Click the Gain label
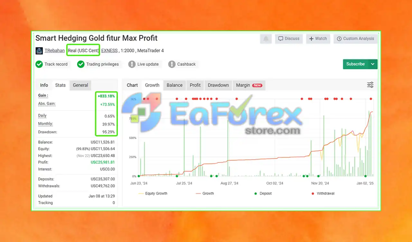Viewport: 412px width, 242px height. coord(43,95)
